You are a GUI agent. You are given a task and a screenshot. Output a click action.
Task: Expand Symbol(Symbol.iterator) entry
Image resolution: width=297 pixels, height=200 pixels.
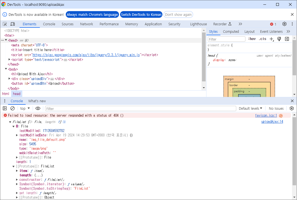17,184
